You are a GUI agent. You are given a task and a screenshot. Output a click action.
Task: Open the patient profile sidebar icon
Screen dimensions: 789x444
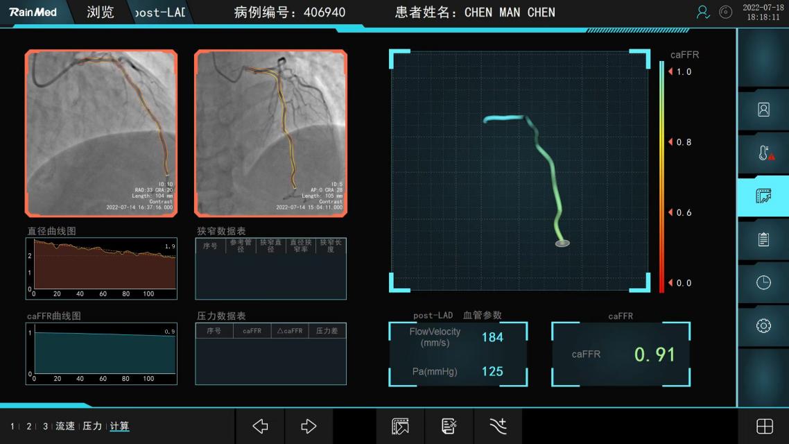point(763,110)
